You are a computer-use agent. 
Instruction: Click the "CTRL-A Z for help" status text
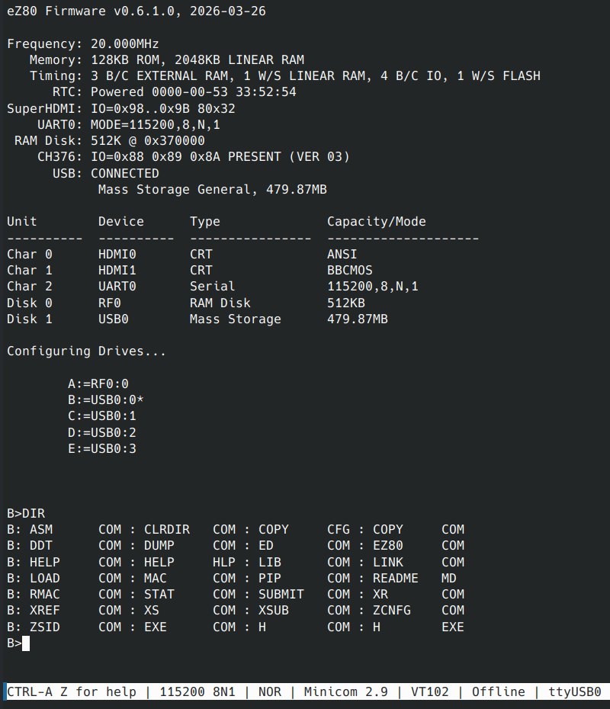point(72,692)
